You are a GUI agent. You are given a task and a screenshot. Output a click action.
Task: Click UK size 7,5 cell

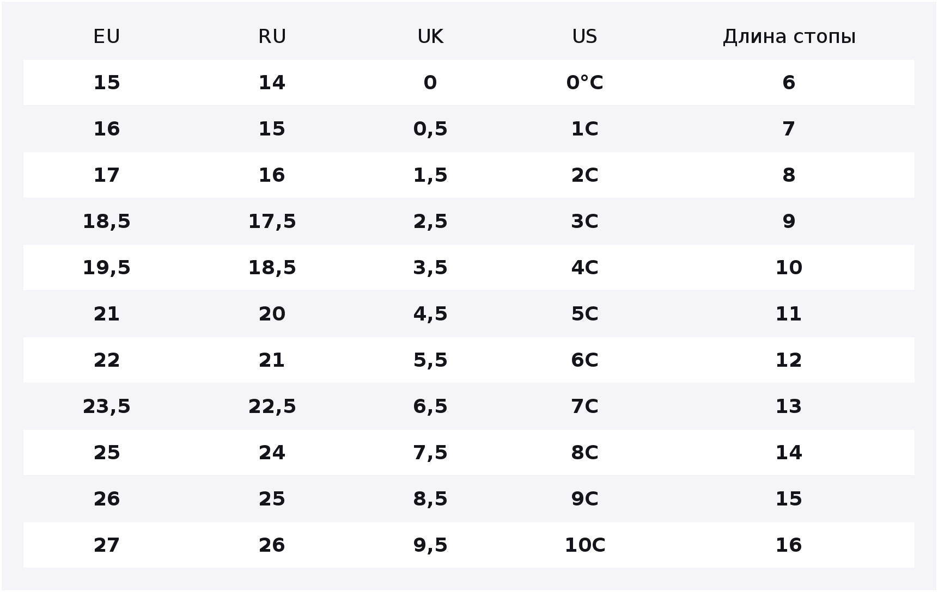pos(430,453)
